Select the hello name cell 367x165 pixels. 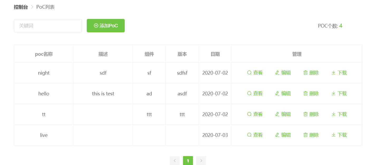[44, 94]
